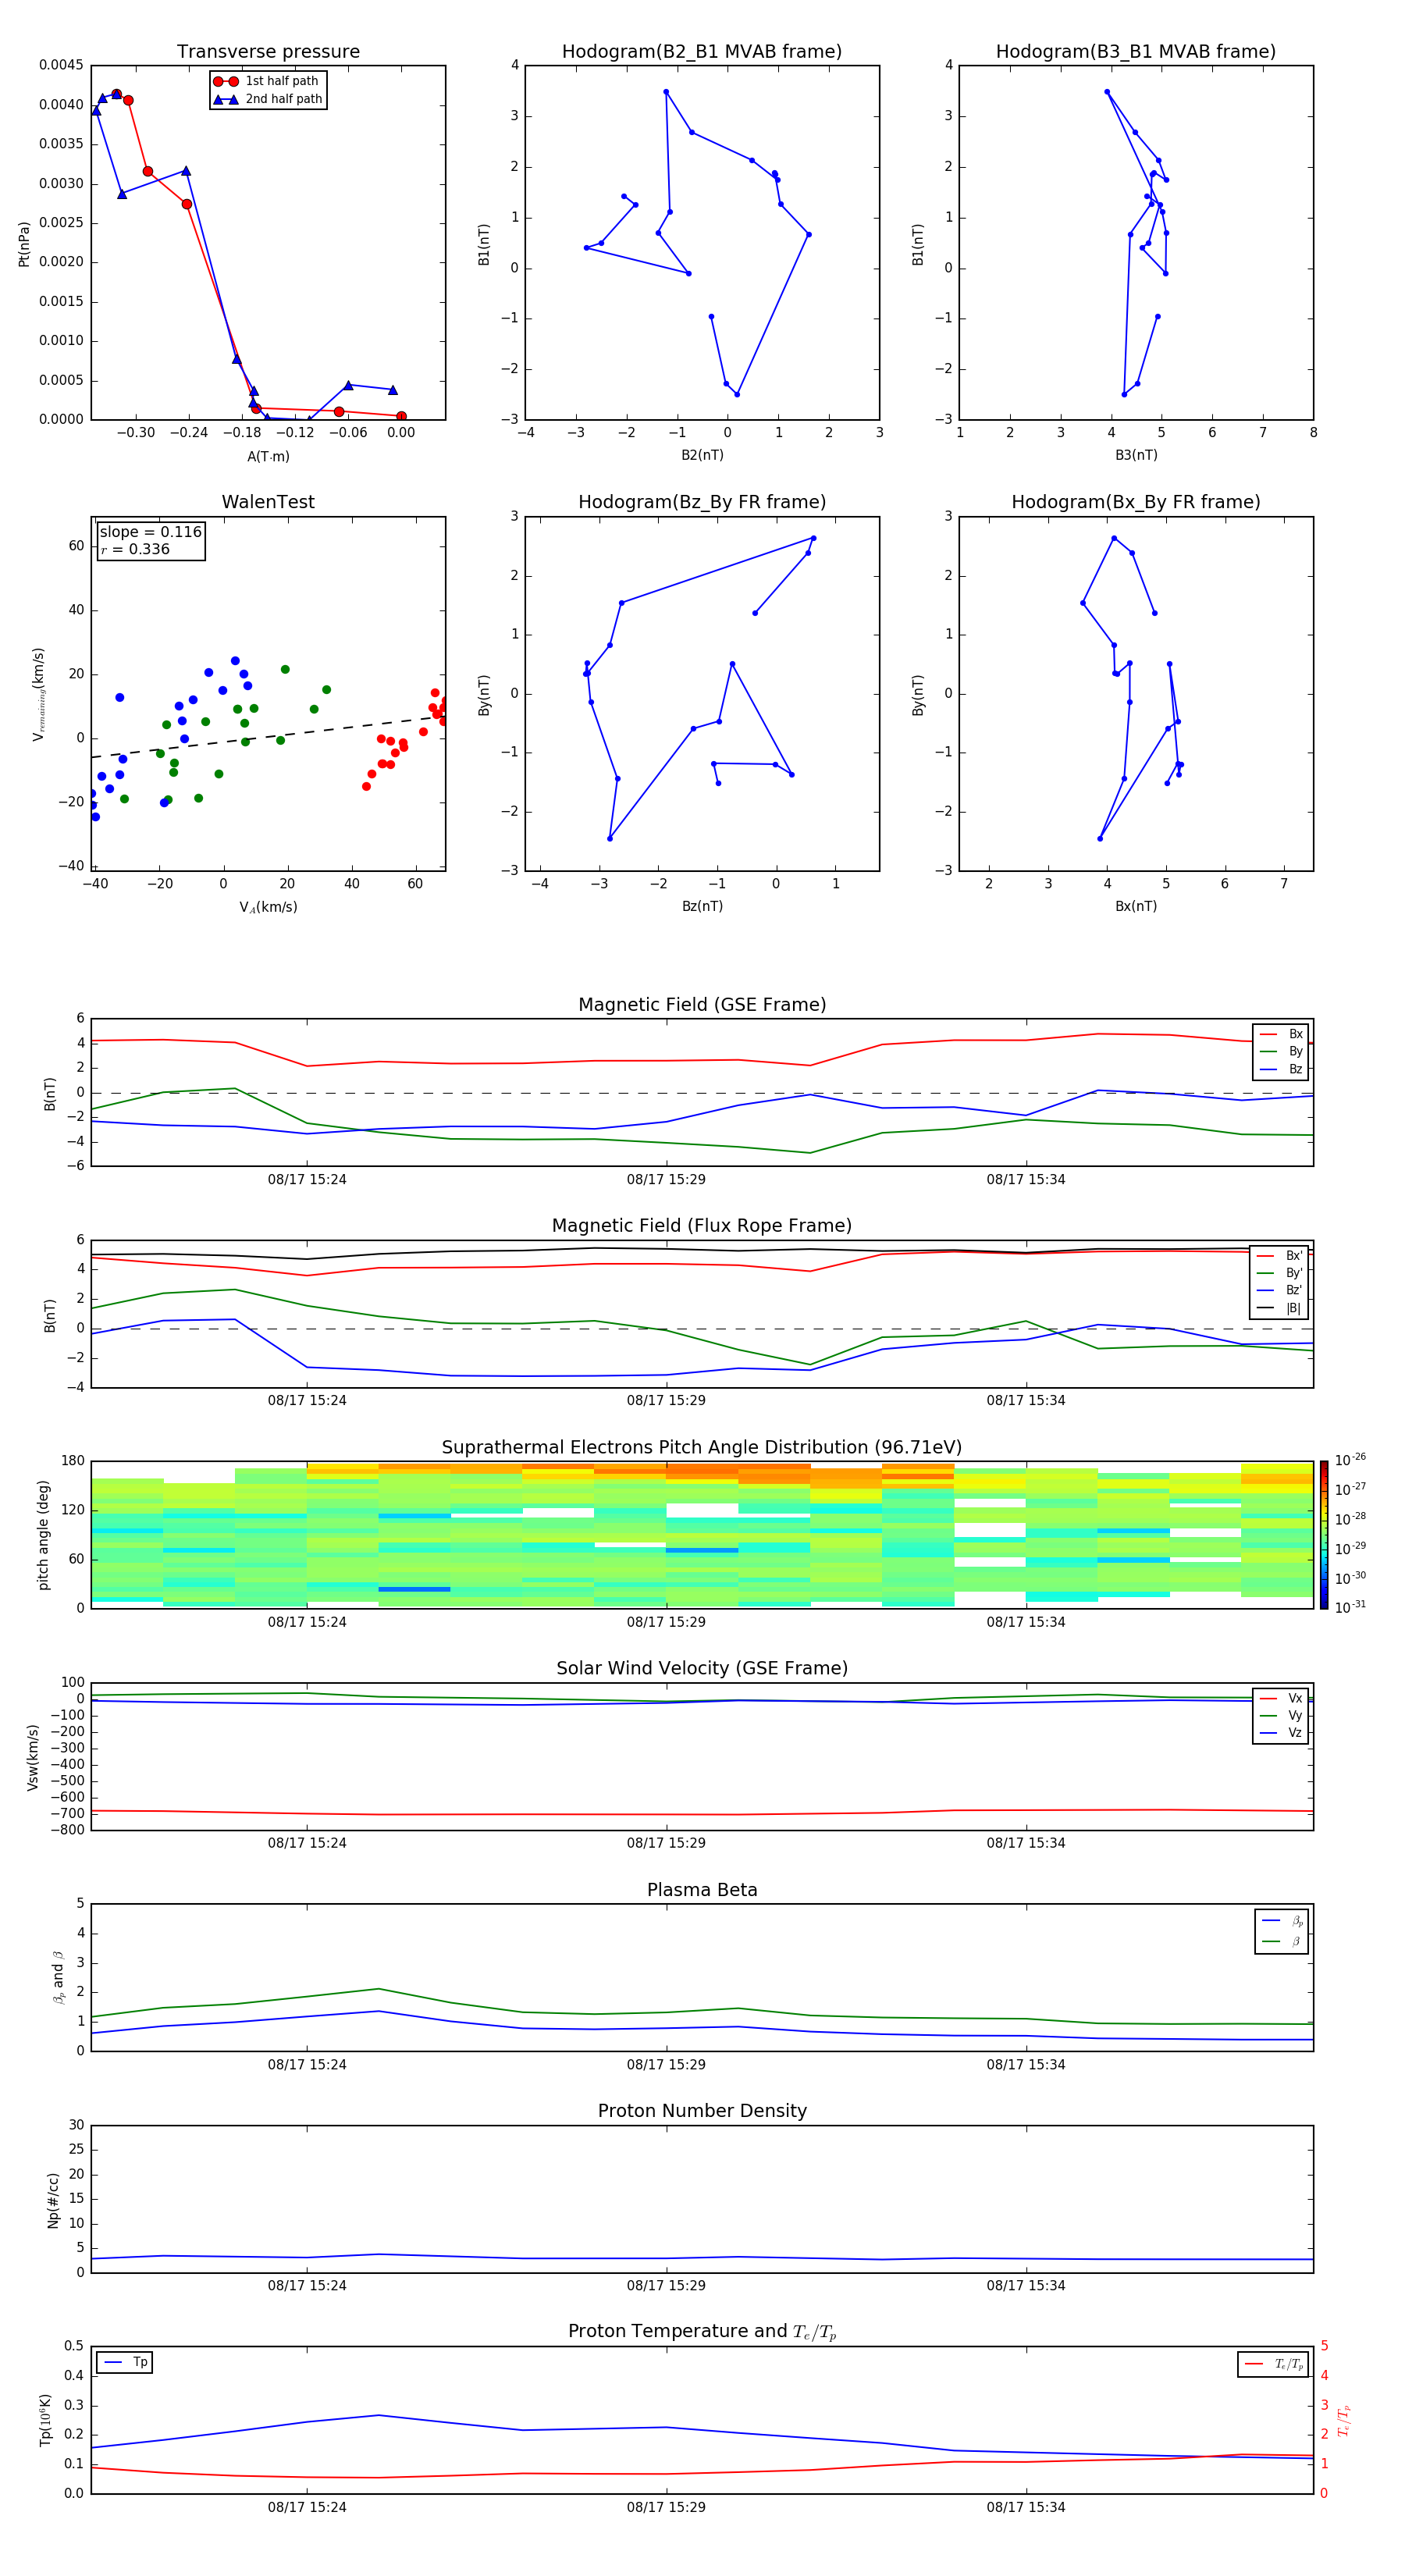Click the 'Solar Wind Velocity (GSE Frame)' title

(x=702, y=1669)
